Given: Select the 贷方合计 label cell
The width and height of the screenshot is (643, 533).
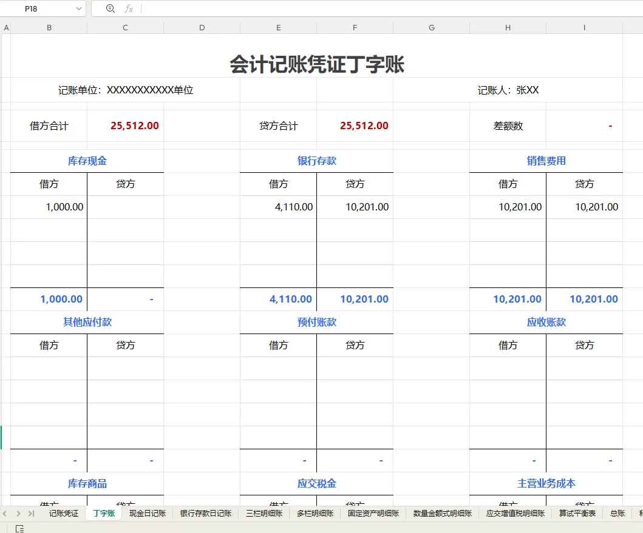Looking at the screenshot, I should coord(279,126).
